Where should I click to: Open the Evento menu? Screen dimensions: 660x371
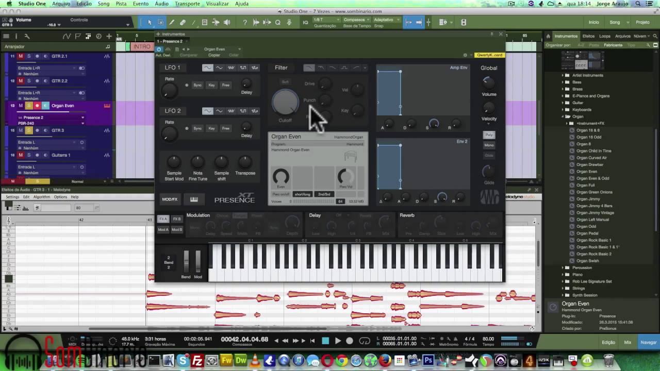(x=140, y=4)
